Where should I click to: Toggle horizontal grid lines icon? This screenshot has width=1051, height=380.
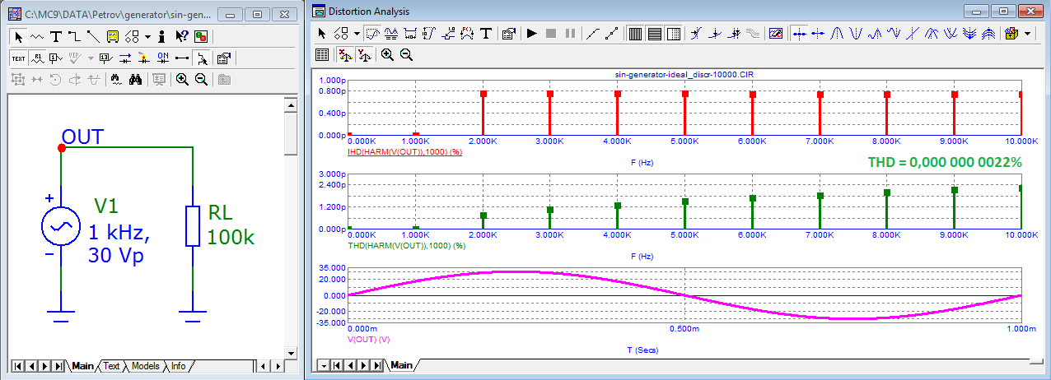pos(654,34)
